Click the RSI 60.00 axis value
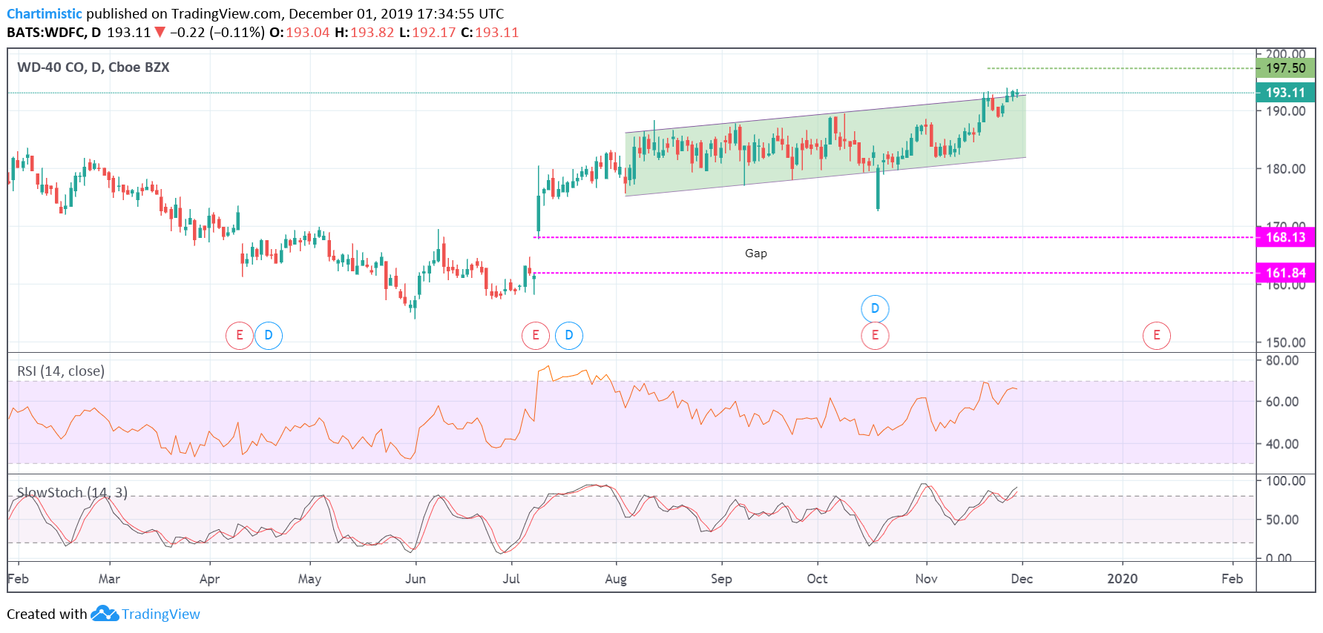 1282,402
